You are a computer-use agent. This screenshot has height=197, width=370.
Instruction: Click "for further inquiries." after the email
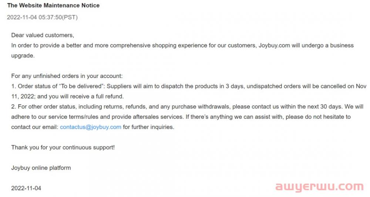click(x=148, y=127)
